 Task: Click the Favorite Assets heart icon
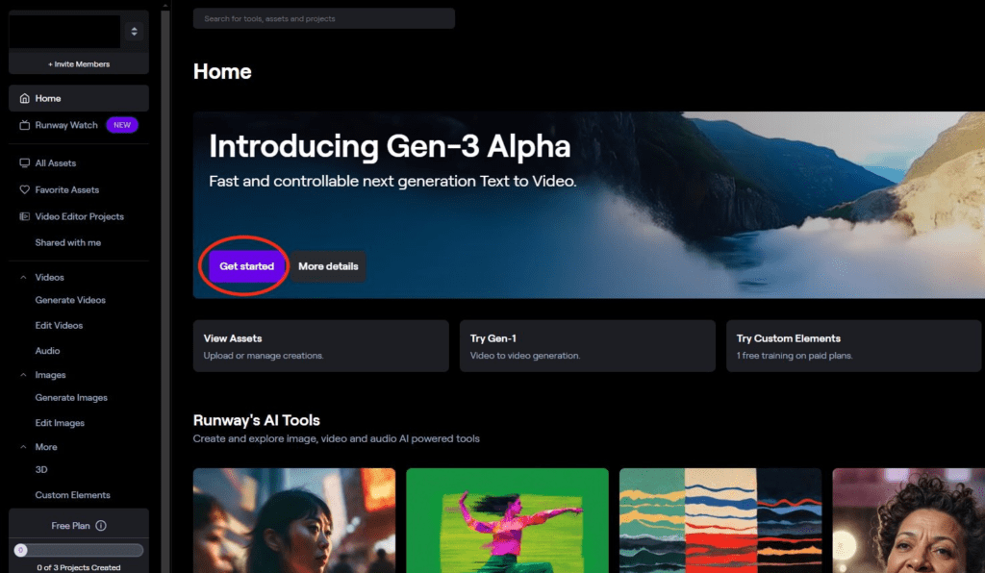pyautogui.click(x=24, y=189)
